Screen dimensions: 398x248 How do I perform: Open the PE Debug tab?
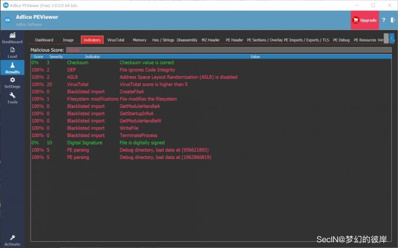pyautogui.click(x=341, y=40)
